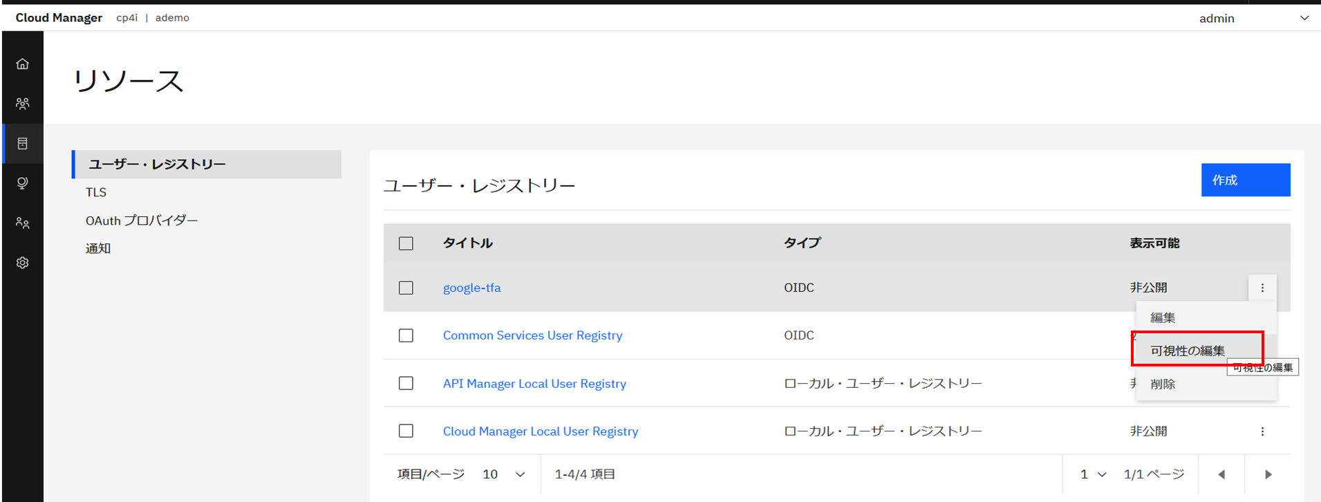Click the リソース page heading

[129, 81]
